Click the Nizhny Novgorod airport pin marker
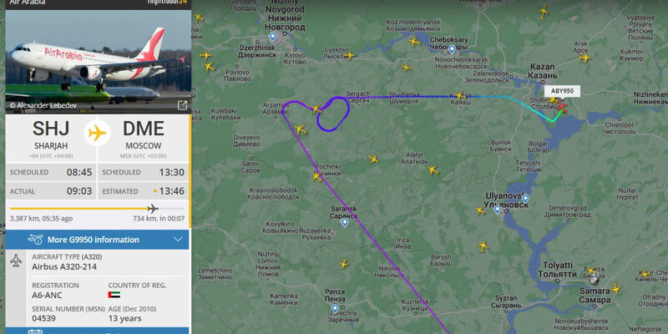The width and height of the screenshot is (668, 334). [x=273, y=37]
